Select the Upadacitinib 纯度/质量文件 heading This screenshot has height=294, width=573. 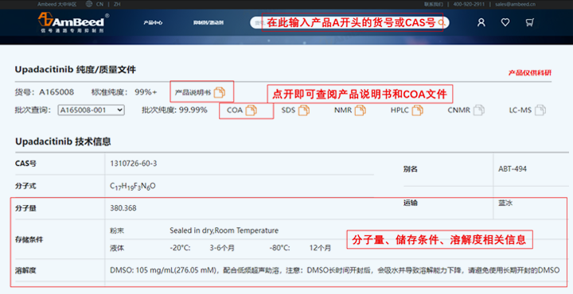pyautogui.click(x=76, y=70)
